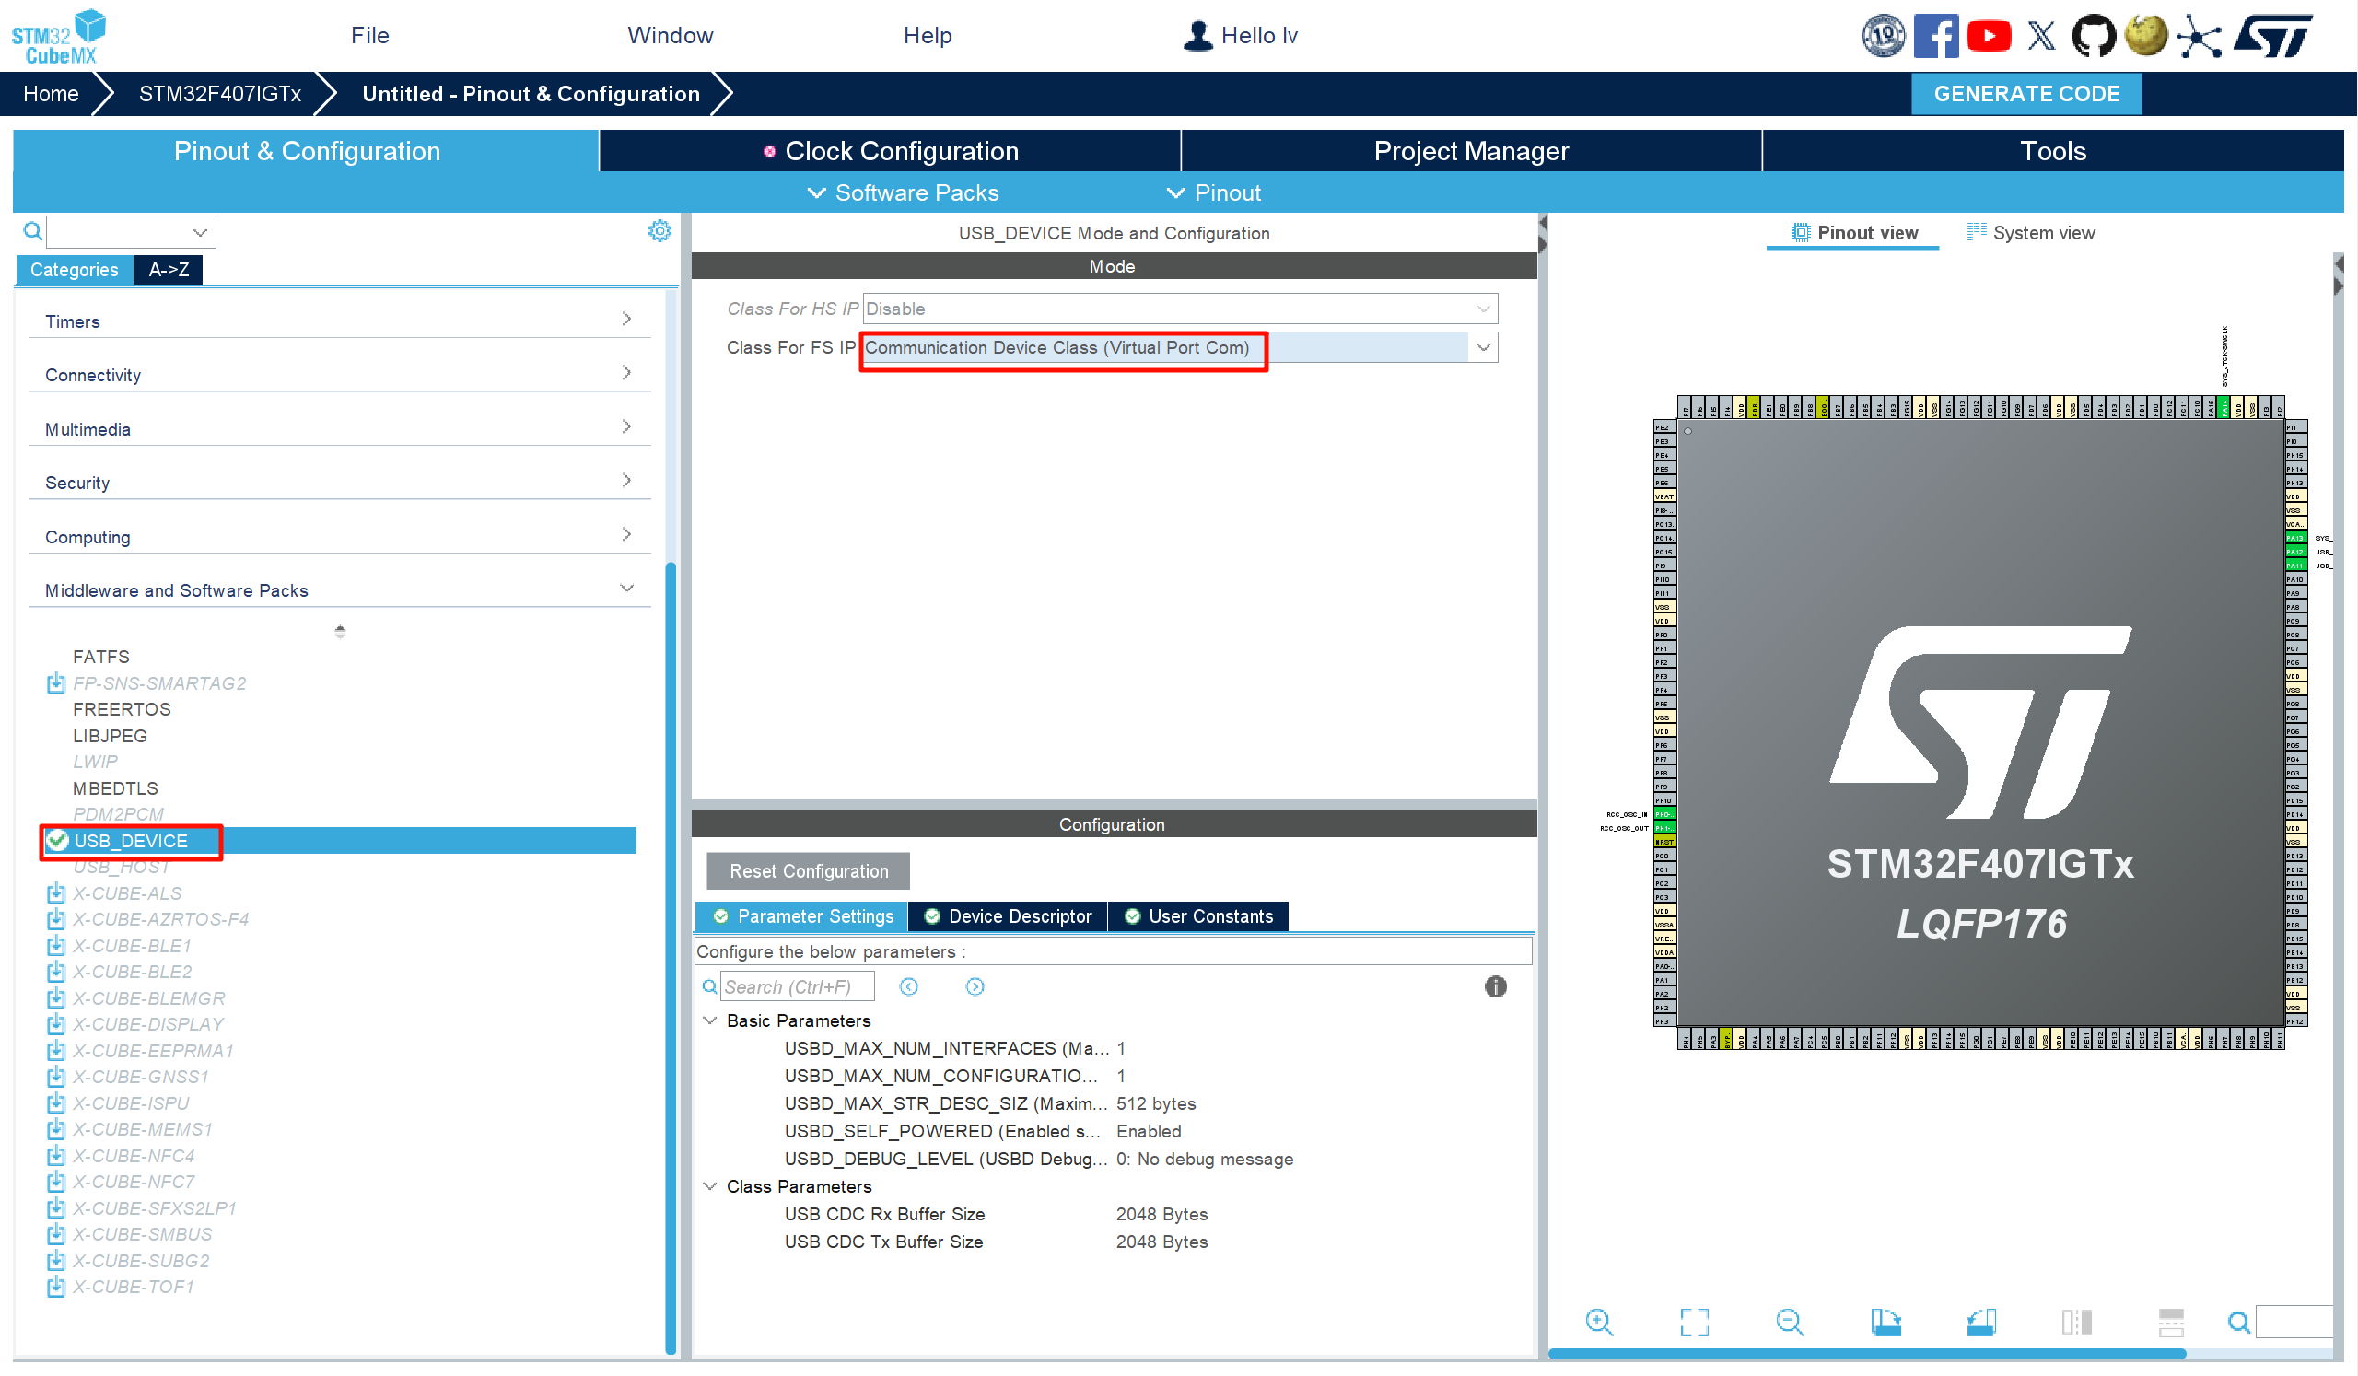Open the Window menu

(670, 36)
